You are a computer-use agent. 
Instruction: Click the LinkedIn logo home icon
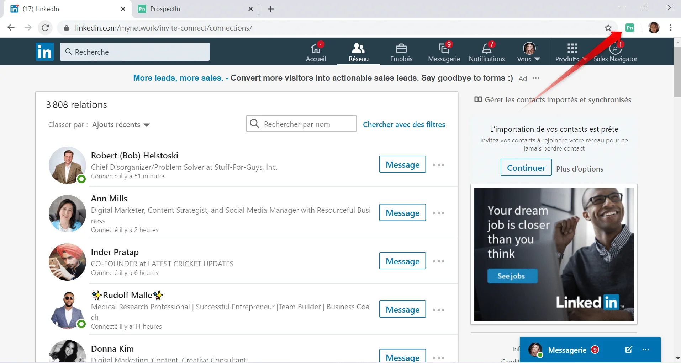click(x=44, y=52)
